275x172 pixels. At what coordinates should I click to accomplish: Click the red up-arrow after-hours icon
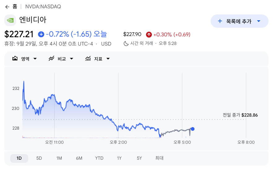point(149,34)
